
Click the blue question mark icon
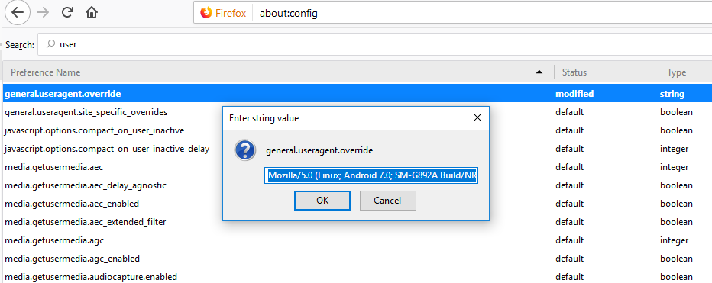point(246,150)
